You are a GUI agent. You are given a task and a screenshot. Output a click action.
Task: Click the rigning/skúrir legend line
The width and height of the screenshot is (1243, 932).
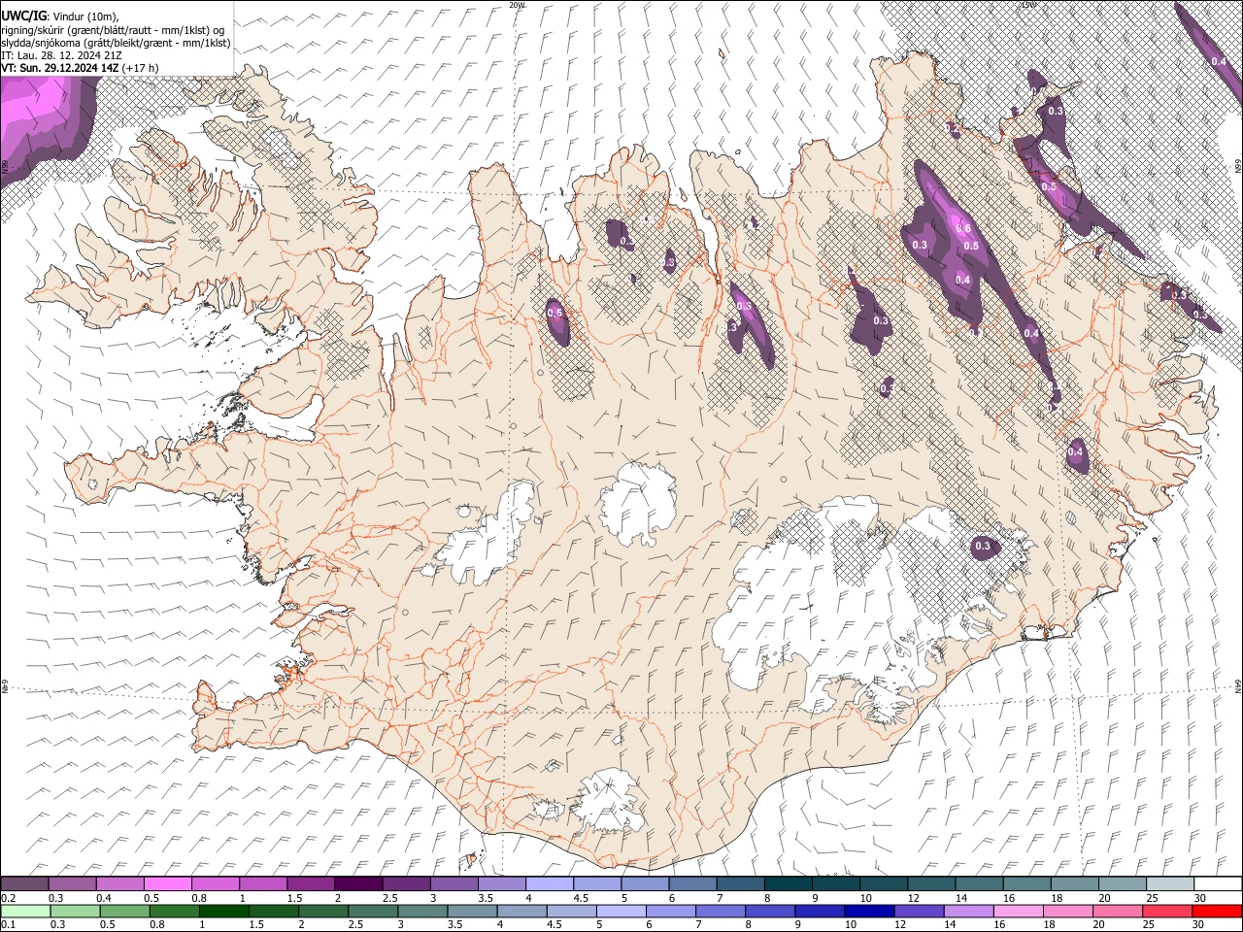112,30
